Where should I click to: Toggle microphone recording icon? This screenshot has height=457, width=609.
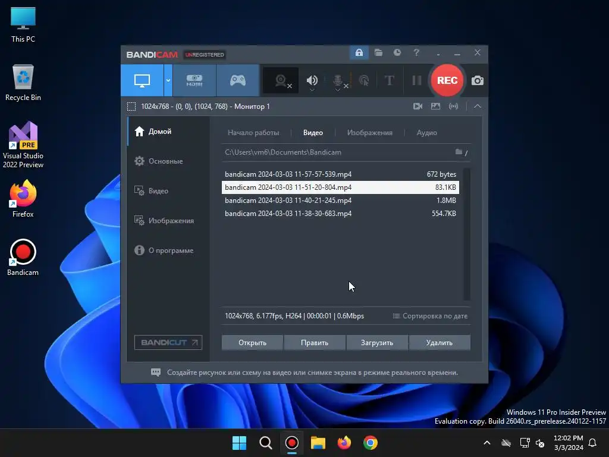coord(338,80)
